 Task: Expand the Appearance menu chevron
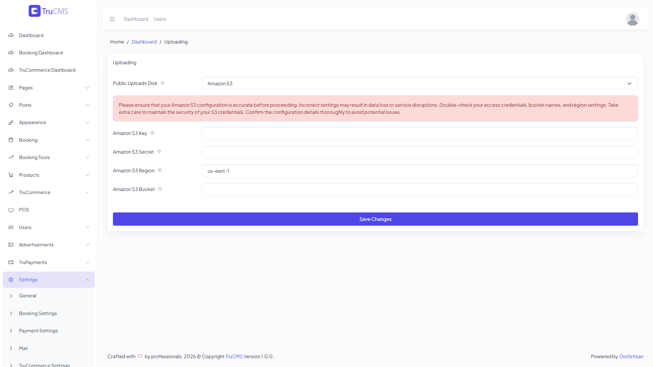click(87, 122)
